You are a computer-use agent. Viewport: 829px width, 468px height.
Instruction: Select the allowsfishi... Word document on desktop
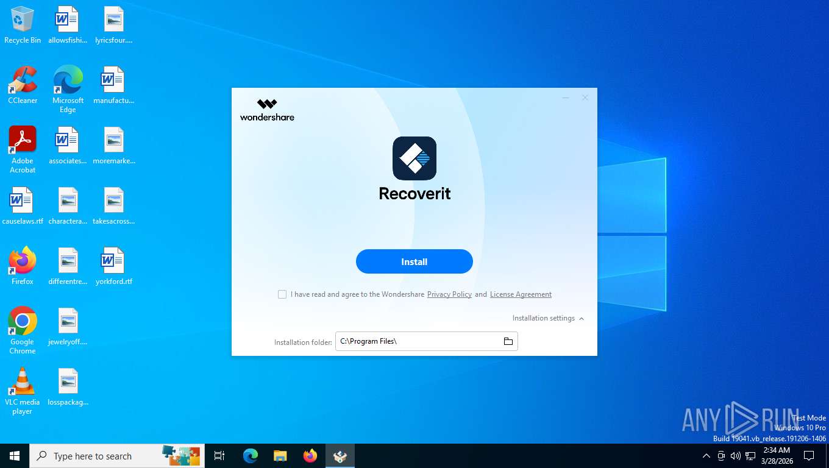coord(68,25)
